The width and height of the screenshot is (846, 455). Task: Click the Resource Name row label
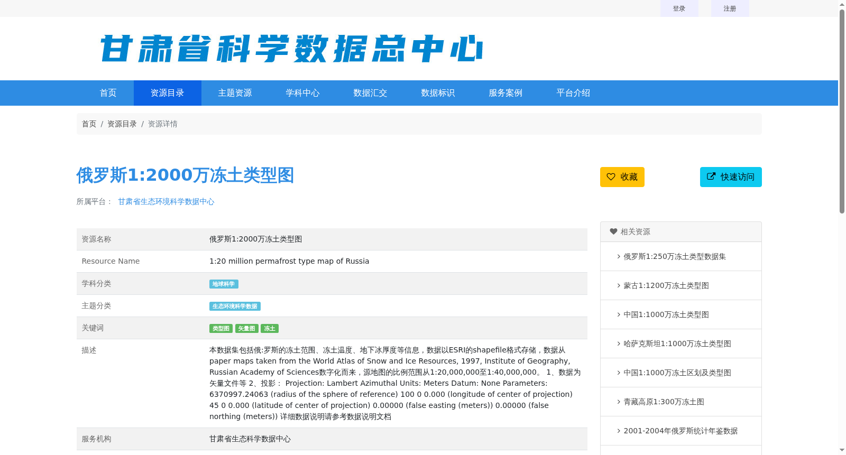tap(111, 261)
